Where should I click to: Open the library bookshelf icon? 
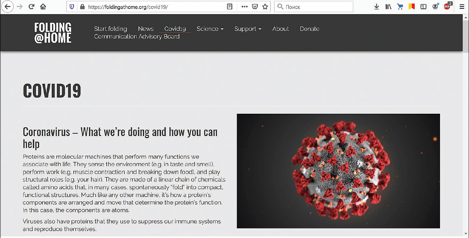pyautogui.click(x=388, y=7)
